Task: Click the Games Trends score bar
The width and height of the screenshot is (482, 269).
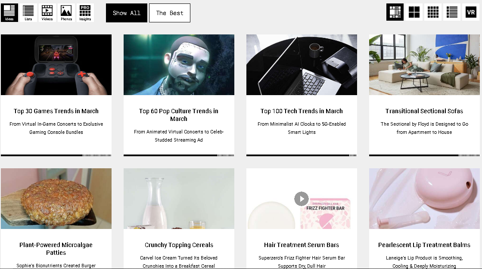Action: pyautogui.click(x=56, y=155)
